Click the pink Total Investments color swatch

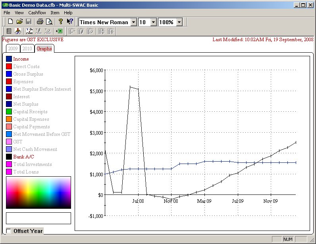click(x=9, y=164)
